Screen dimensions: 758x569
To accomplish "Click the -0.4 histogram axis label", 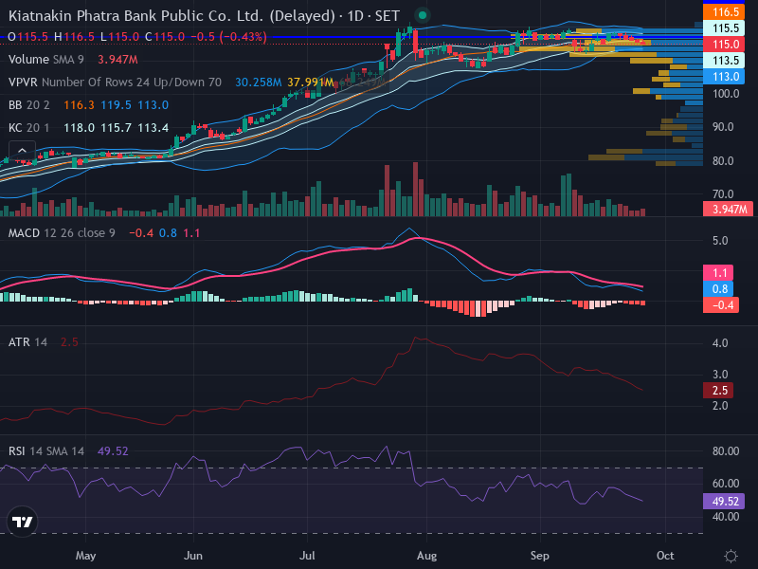I will [721, 305].
